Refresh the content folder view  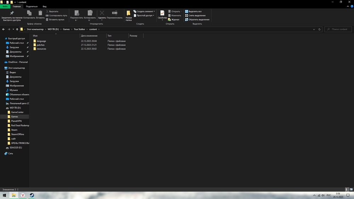pyautogui.click(x=319, y=29)
